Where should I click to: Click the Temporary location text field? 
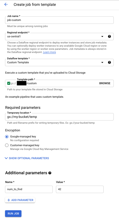click(59, 117)
